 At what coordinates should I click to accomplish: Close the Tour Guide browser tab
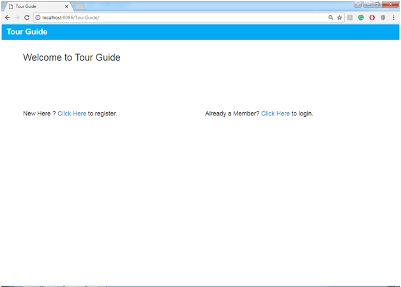pyautogui.click(x=66, y=6)
